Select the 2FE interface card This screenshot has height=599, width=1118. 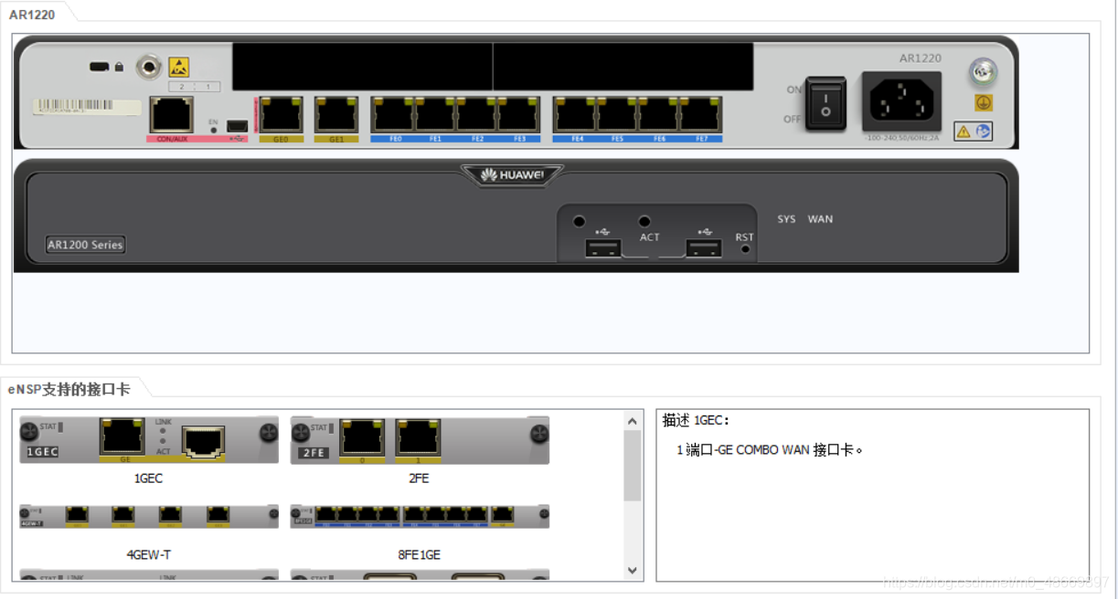point(420,439)
